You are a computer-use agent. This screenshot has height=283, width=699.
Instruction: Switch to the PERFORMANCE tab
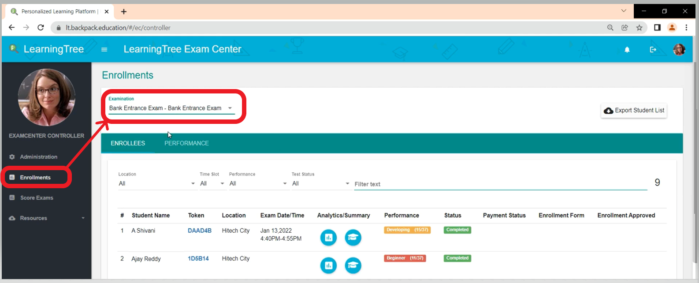coord(186,143)
